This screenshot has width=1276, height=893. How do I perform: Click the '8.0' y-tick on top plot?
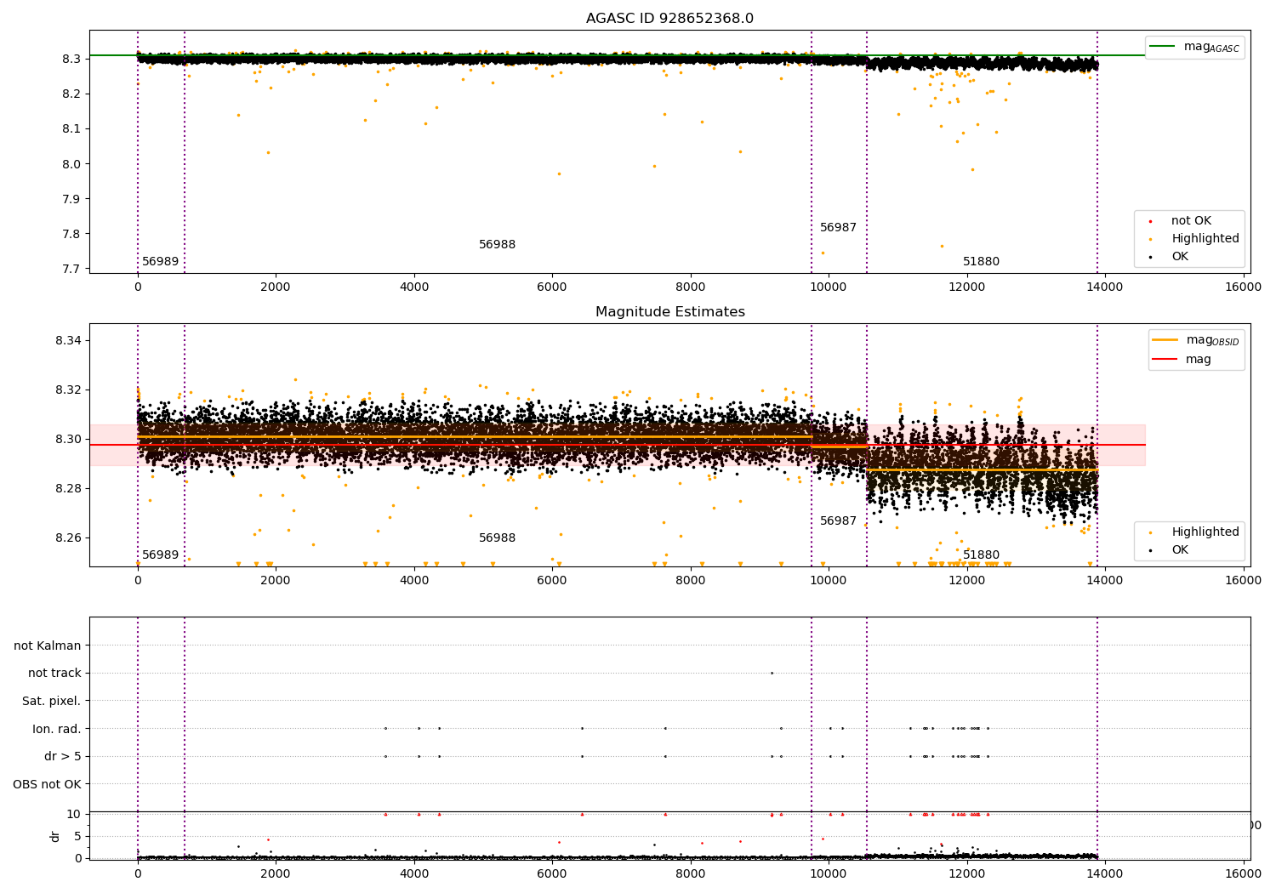(x=71, y=164)
